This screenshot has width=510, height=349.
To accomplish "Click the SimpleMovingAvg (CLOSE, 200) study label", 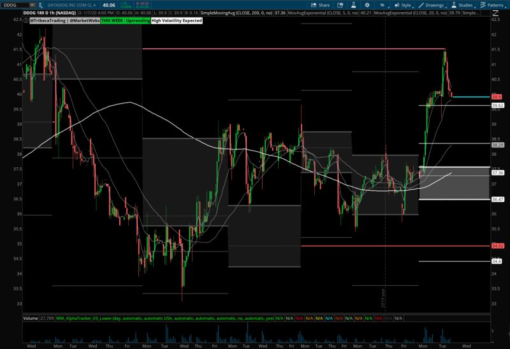I will coord(237,13).
